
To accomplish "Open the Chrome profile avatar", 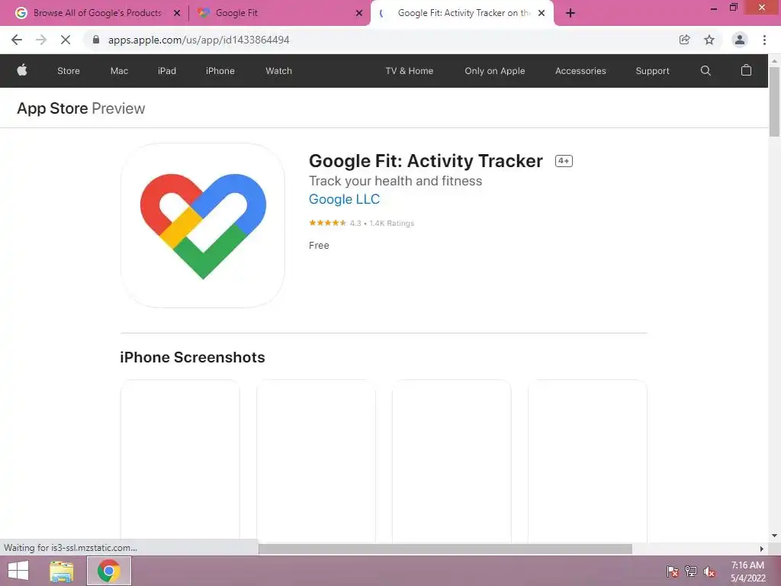I will pyautogui.click(x=739, y=40).
